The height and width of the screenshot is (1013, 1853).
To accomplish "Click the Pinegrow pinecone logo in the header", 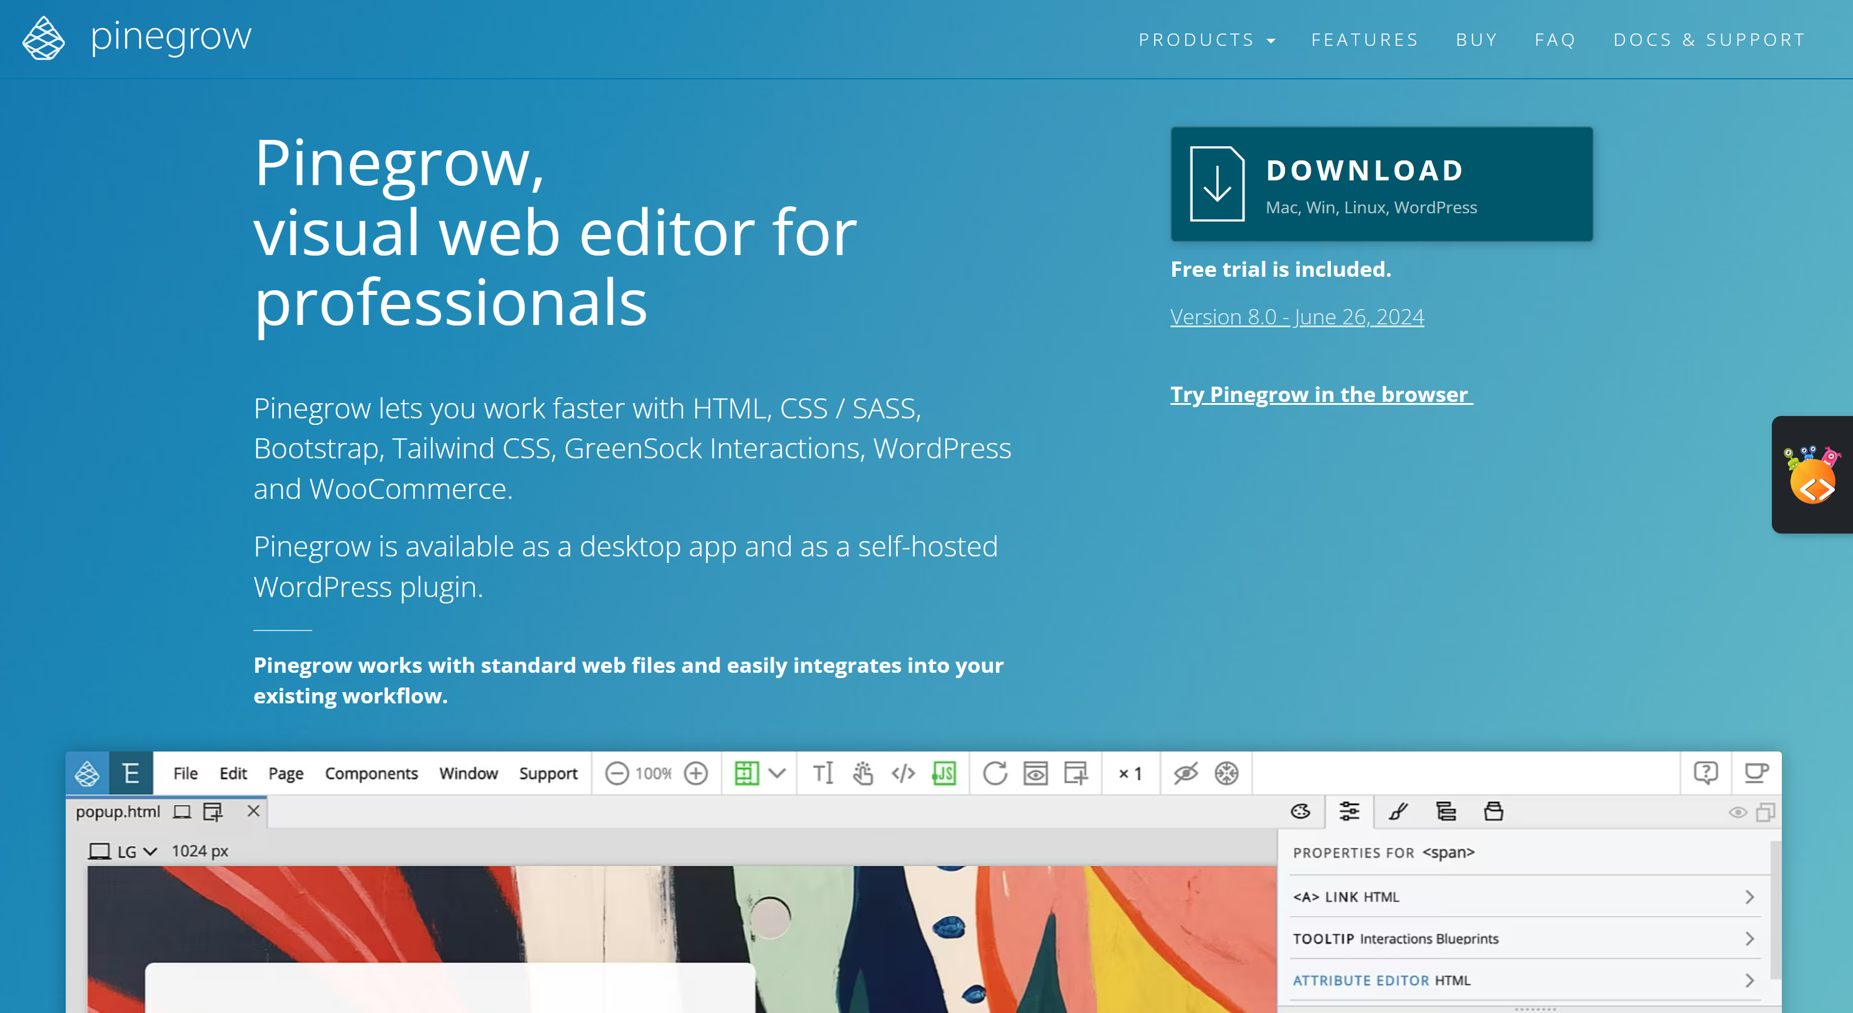I will (43, 38).
